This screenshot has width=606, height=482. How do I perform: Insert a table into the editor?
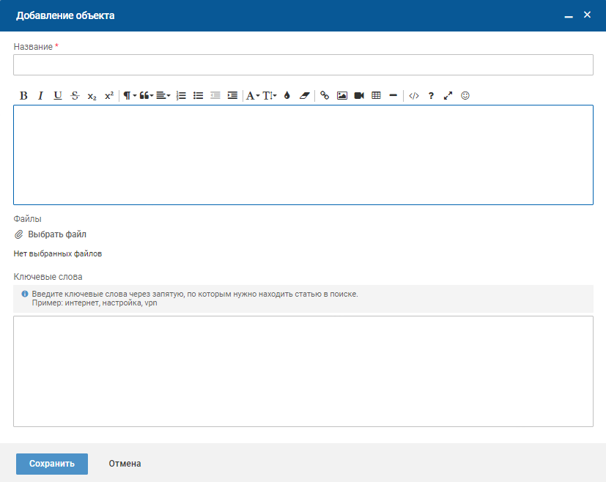pos(376,95)
